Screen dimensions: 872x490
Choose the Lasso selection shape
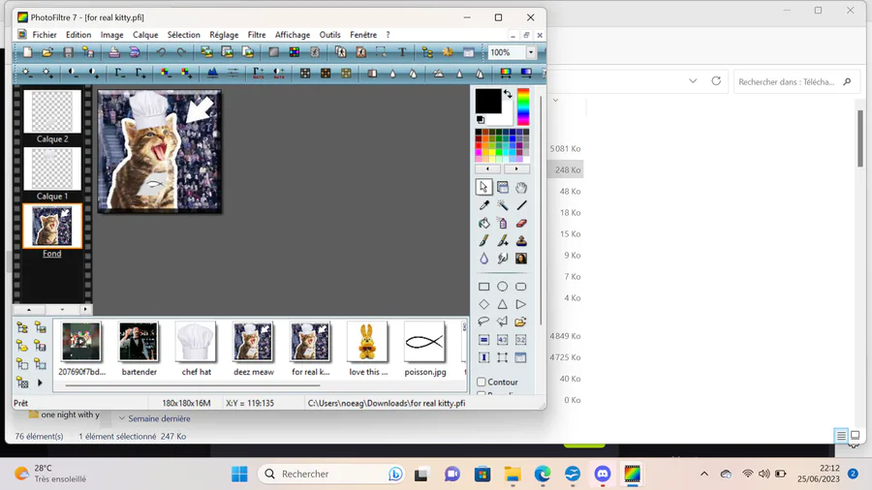483,322
